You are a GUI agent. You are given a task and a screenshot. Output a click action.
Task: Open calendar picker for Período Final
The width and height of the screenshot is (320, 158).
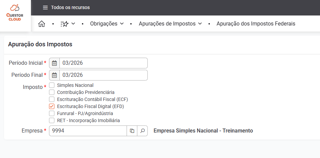[x=54, y=75]
